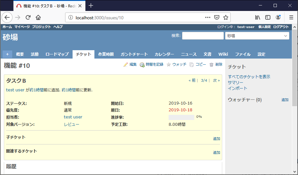
Task: Add related ticket via 関連するチケット 追加
Action: [x=216, y=152]
